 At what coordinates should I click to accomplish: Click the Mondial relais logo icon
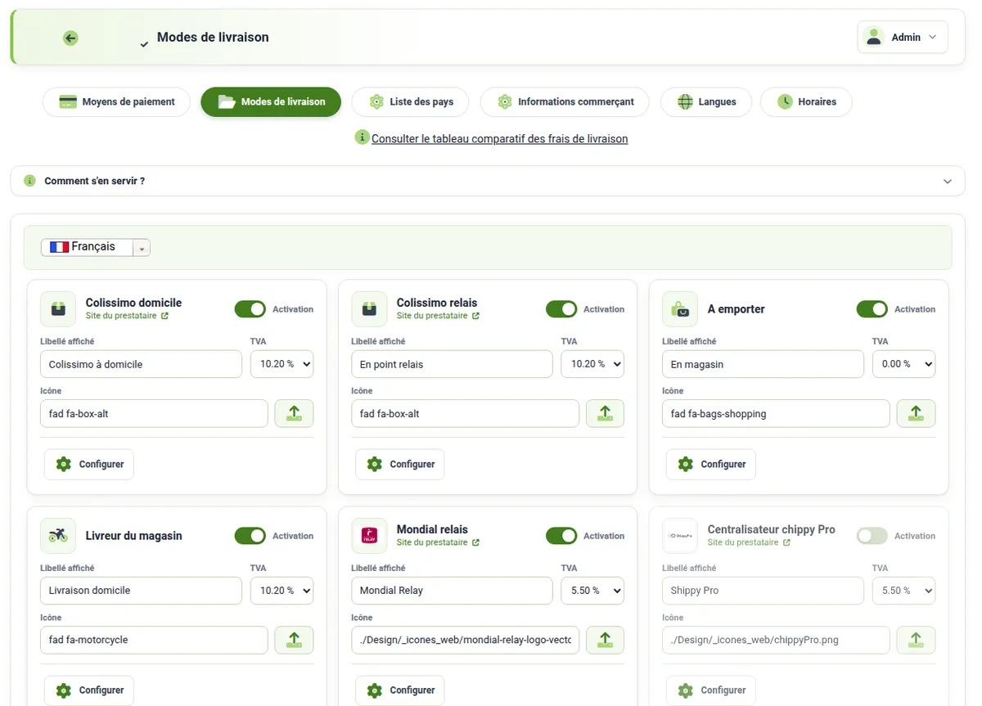(369, 536)
